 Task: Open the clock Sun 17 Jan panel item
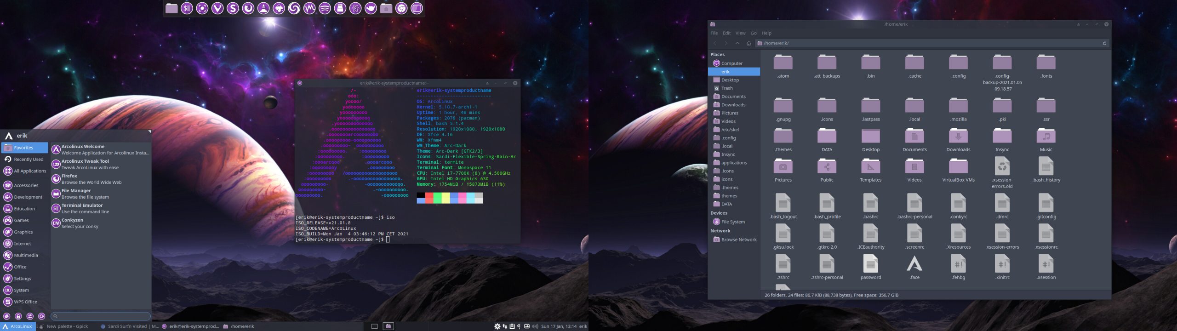pyautogui.click(x=559, y=326)
